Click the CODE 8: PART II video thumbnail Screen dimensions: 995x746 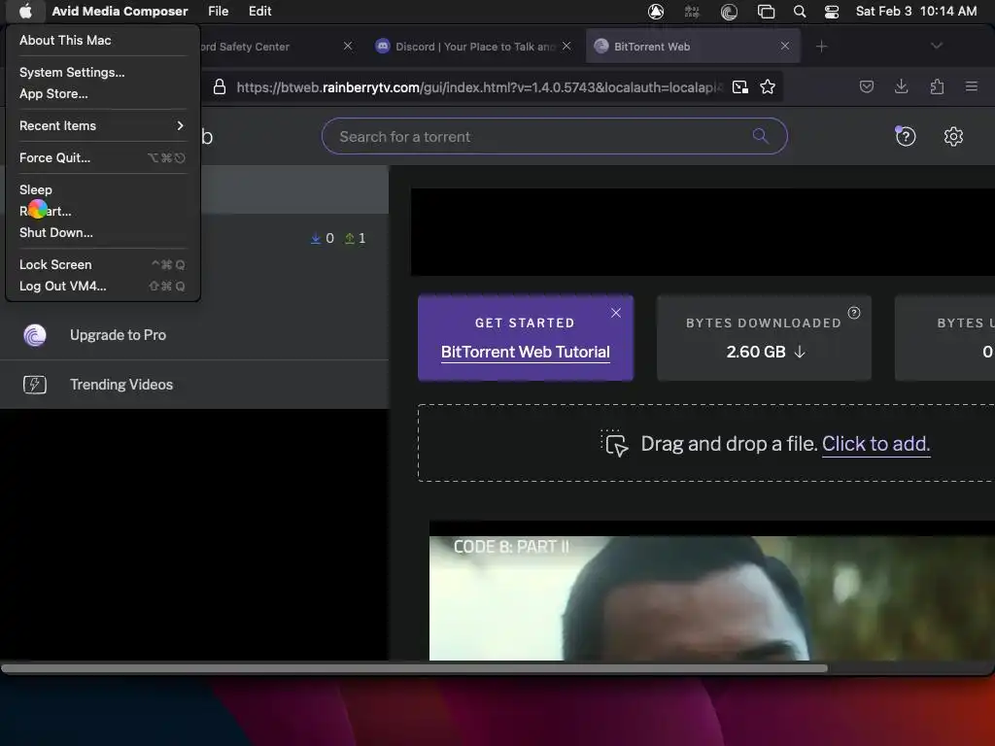tap(712, 597)
